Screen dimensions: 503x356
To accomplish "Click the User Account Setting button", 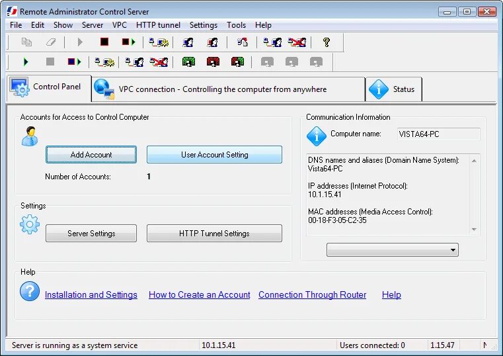I will pyautogui.click(x=214, y=155).
